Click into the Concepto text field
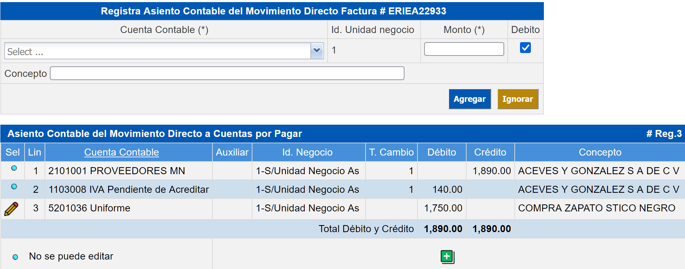Viewport: 685px width, 269px height. click(x=227, y=73)
